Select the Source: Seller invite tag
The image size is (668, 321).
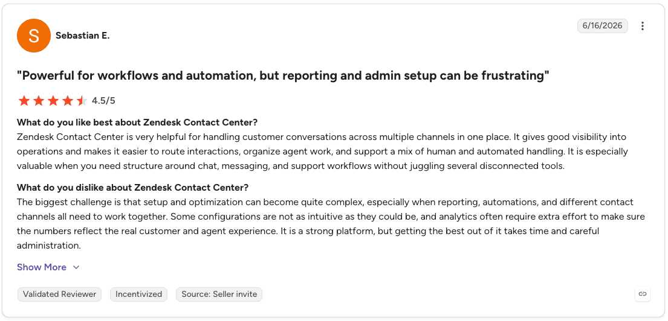coord(219,294)
